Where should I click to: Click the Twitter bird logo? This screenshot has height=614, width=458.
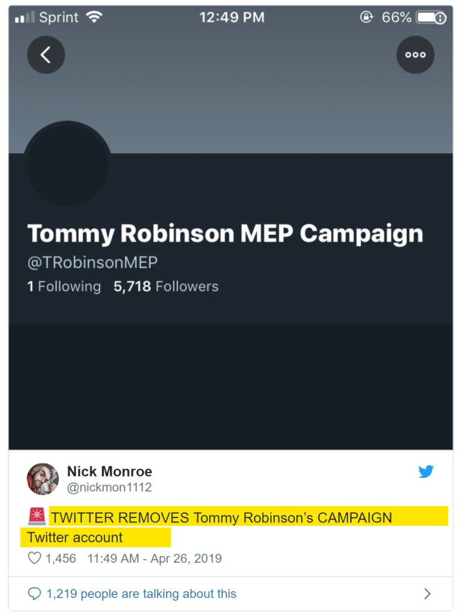(x=426, y=471)
